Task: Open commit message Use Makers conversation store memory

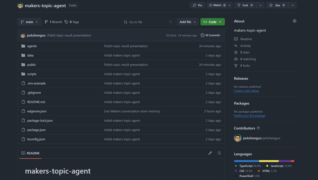Action: pyautogui.click(x=132, y=111)
